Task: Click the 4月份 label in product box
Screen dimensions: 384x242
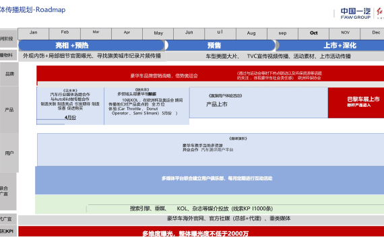Action: tap(70, 118)
